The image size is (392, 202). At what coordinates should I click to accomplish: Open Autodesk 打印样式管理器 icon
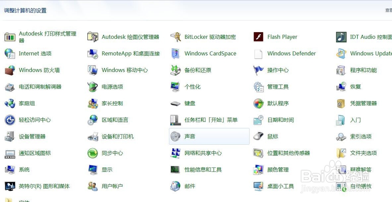click(x=10, y=37)
